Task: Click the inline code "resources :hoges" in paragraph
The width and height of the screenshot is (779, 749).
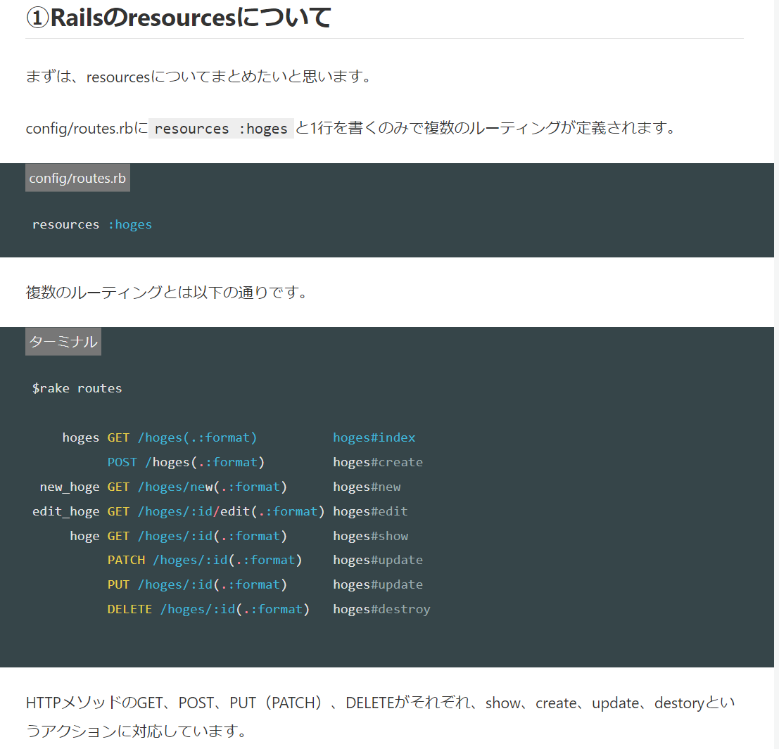Action: tap(221, 129)
